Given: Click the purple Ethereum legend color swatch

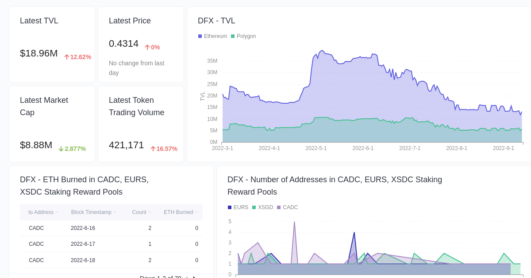Looking at the screenshot, I should [200, 36].
